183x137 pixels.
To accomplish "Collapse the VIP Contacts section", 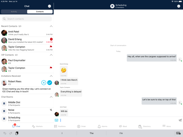I will pyautogui.click(x=51, y=55).
